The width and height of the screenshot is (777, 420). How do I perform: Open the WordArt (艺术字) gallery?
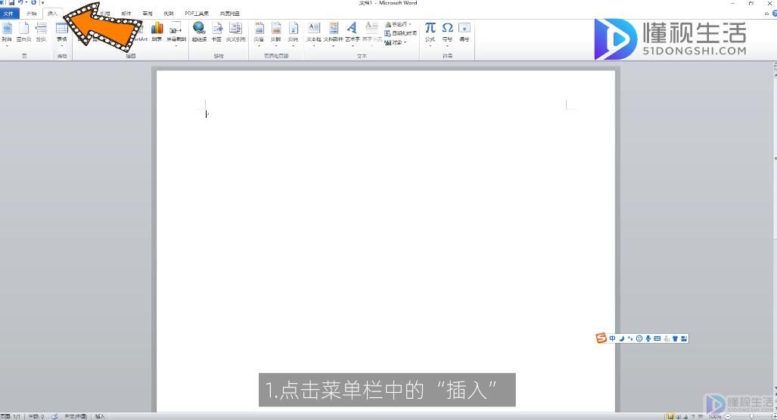(x=353, y=34)
